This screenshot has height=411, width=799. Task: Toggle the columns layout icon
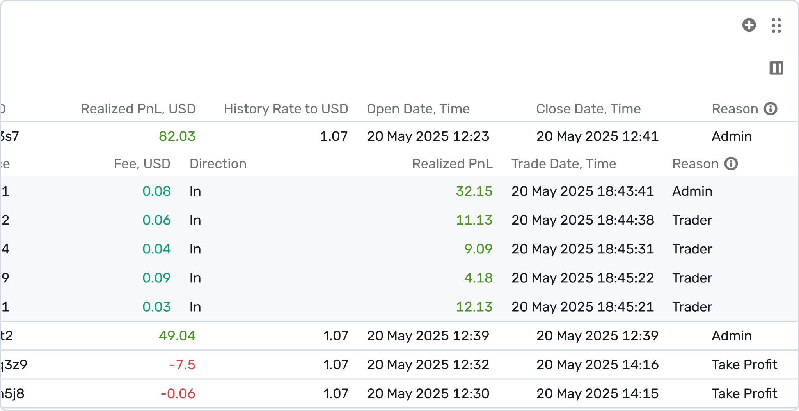[776, 68]
